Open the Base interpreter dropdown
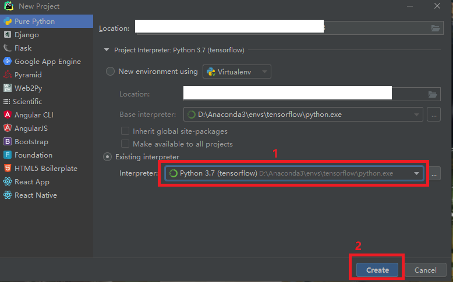Image resolution: width=453 pixels, height=282 pixels. tap(303, 115)
